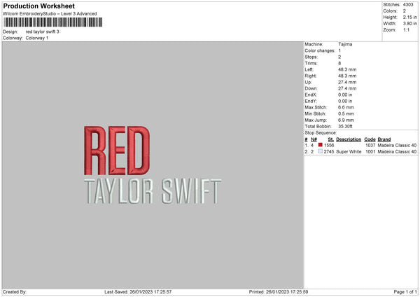Click the 'Description' column header
Image resolution: width=420 pixels, height=297 pixels.
[x=349, y=139]
